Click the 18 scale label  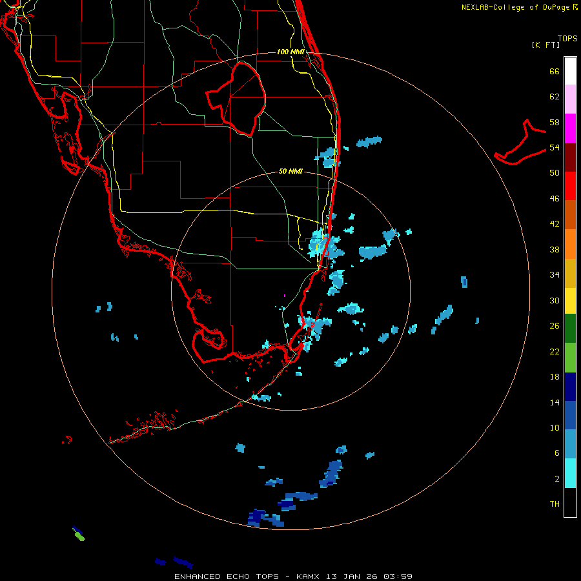tap(555, 377)
